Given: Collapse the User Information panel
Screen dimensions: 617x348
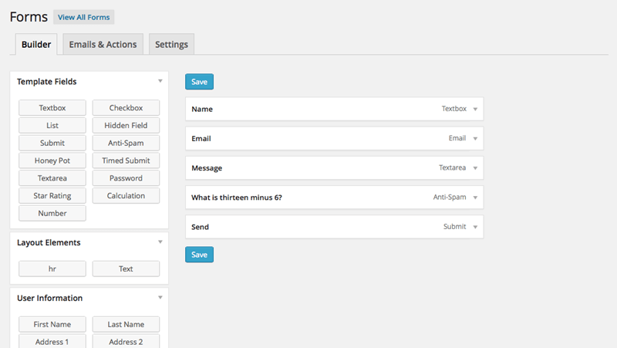Looking at the screenshot, I should pos(160,298).
